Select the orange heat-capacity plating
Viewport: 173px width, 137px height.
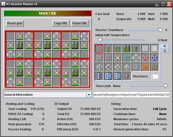[145, 67]
